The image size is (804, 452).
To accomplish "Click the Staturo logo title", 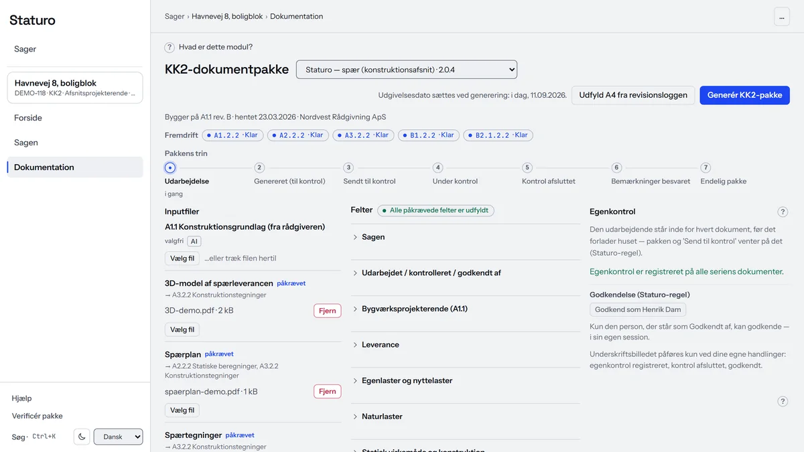I will pyautogui.click(x=32, y=20).
